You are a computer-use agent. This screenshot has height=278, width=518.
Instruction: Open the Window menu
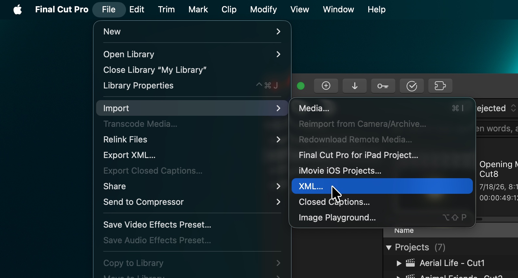338,10
